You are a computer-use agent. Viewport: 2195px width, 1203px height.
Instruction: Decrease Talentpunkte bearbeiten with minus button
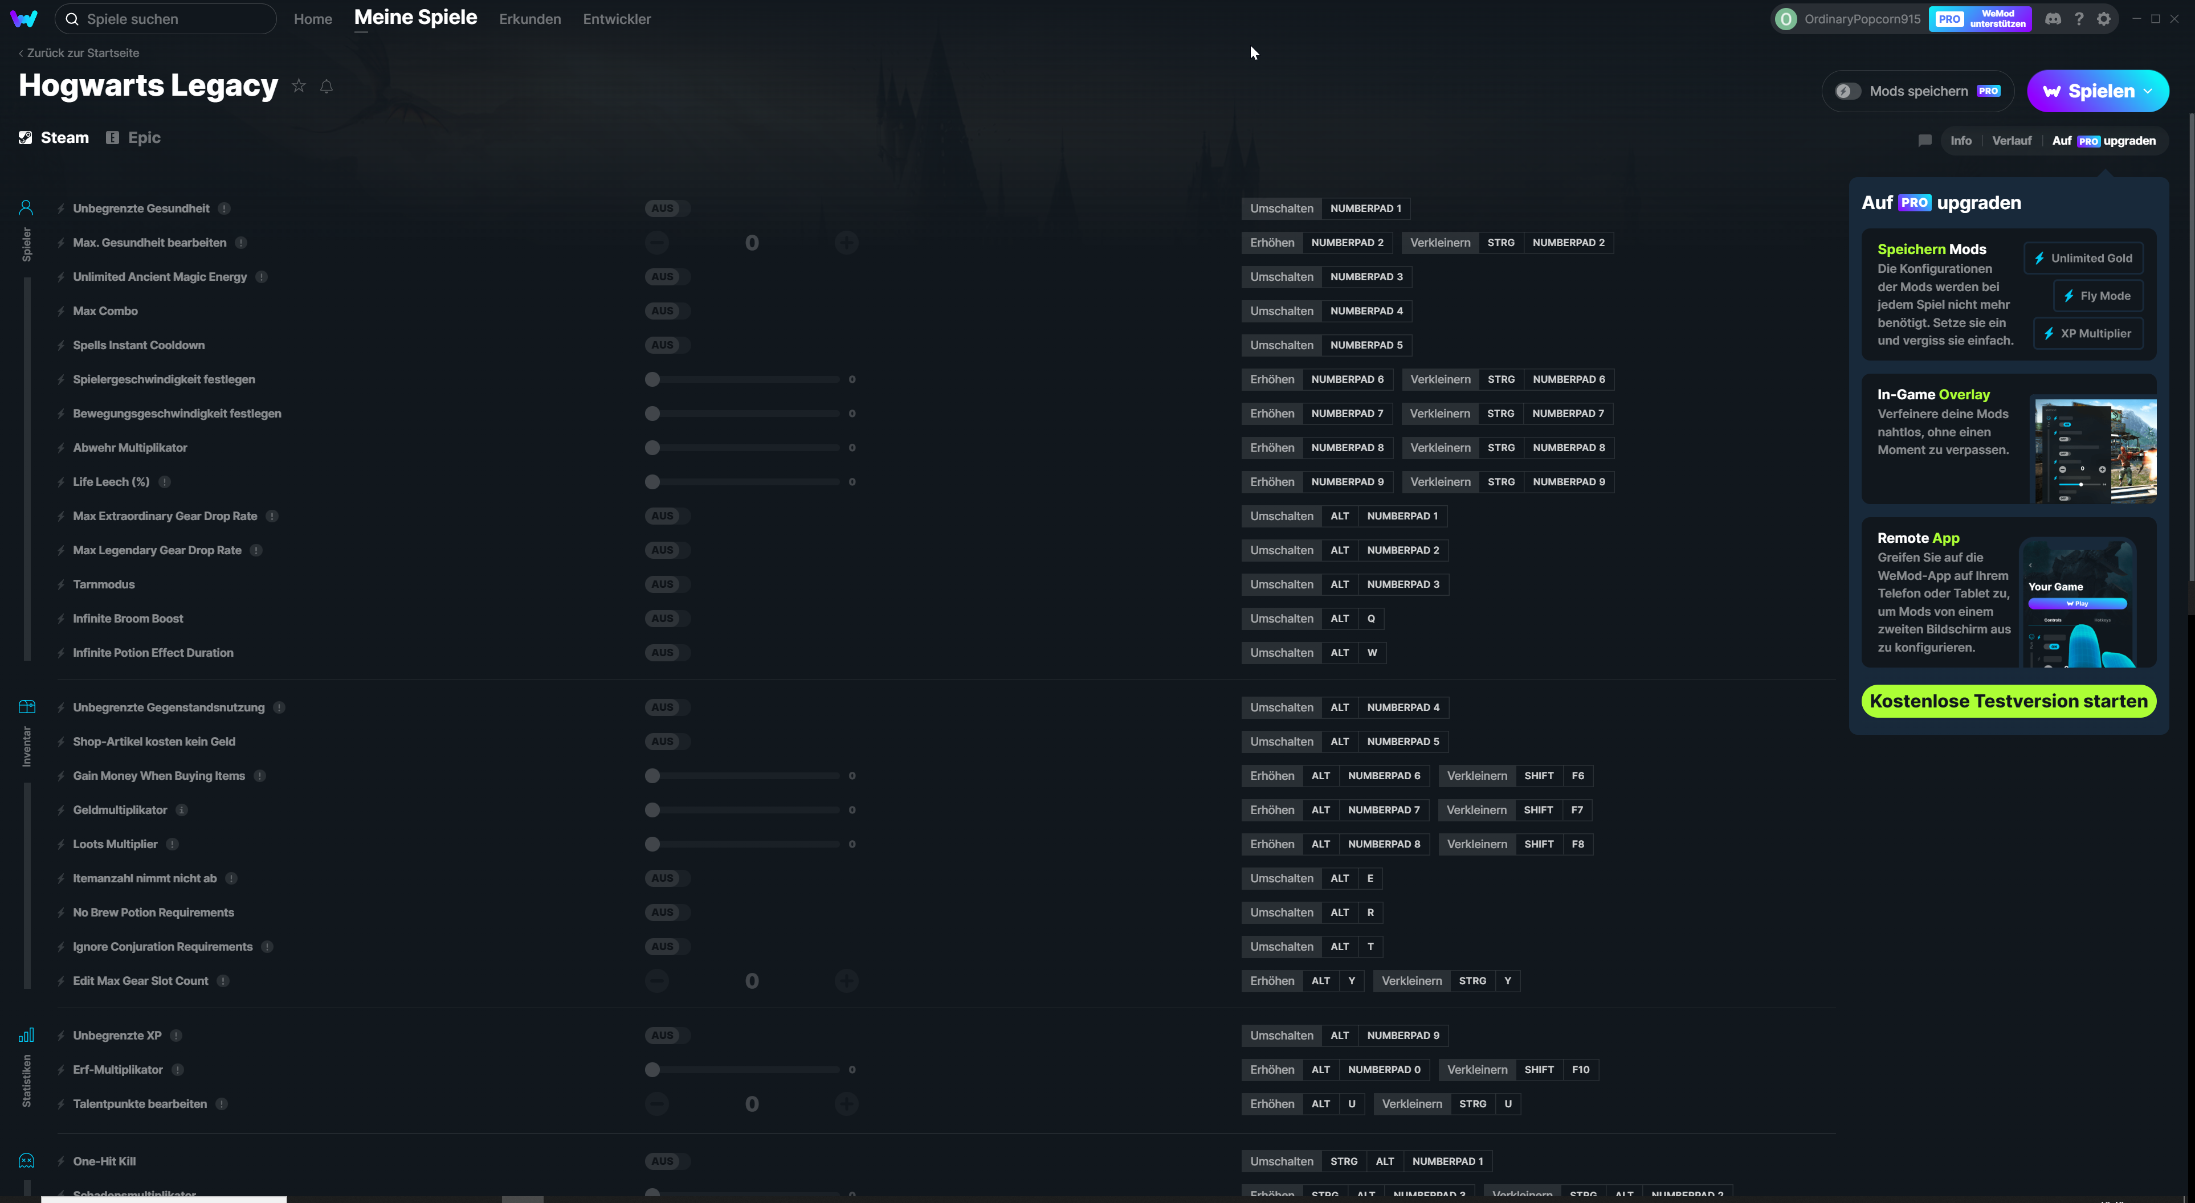click(656, 1104)
